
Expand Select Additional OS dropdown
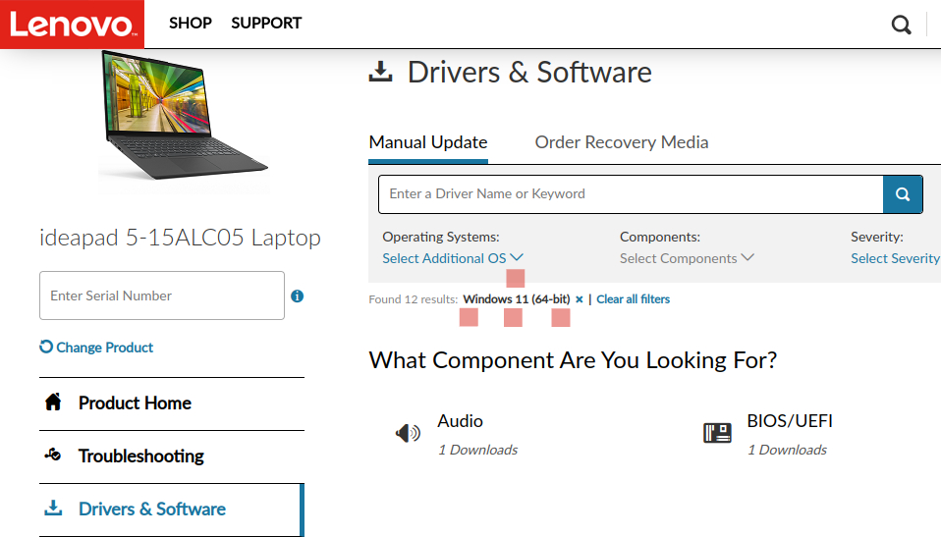click(453, 258)
